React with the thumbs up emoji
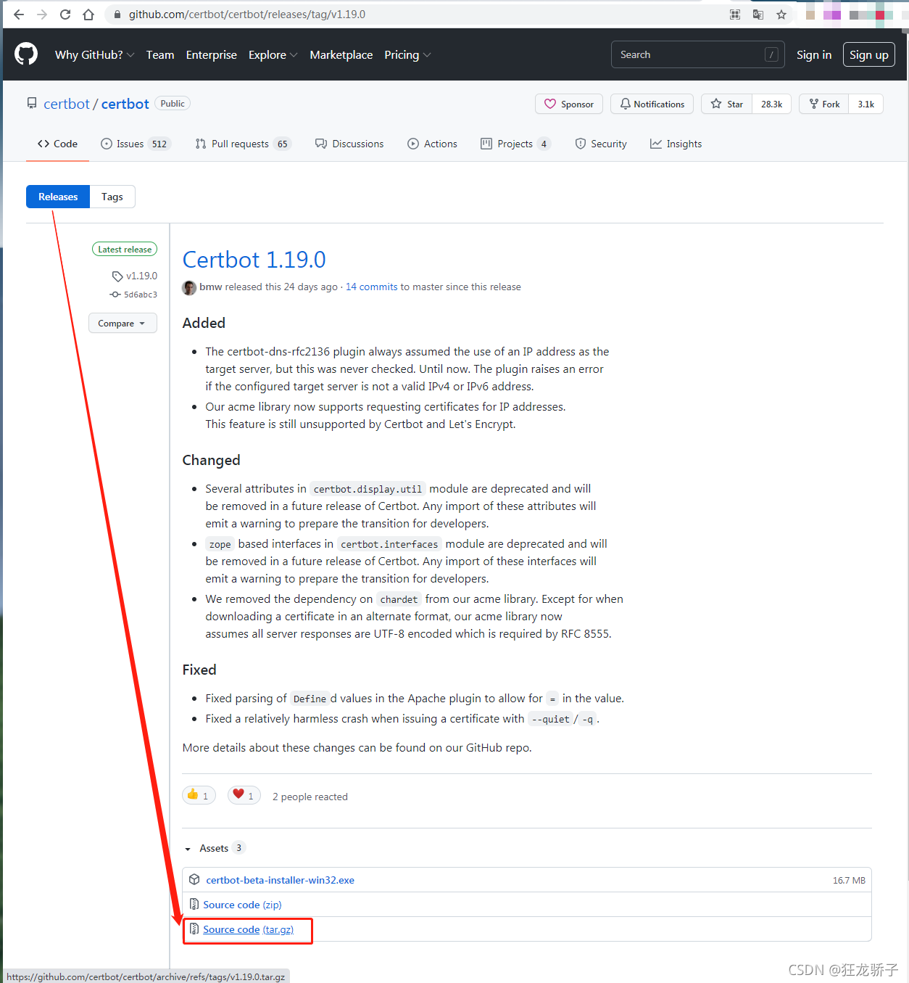 [199, 795]
